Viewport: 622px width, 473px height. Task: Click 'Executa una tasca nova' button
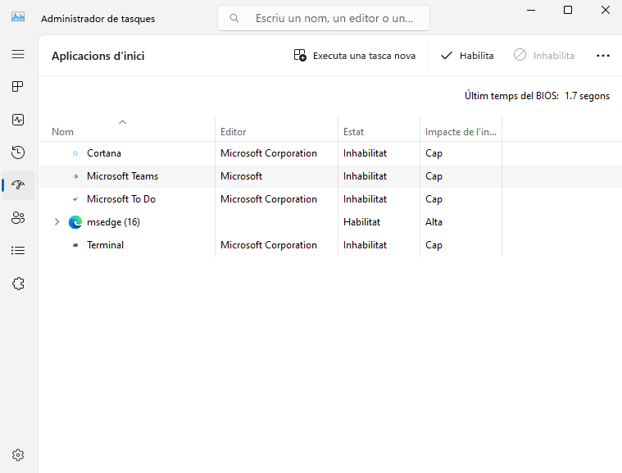point(355,56)
